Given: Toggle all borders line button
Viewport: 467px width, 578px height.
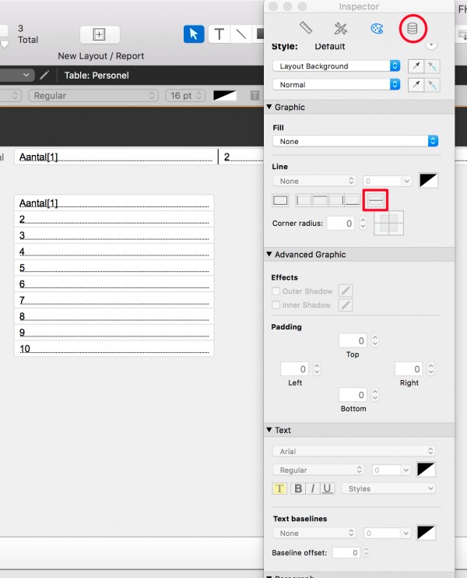Looking at the screenshot, I should click(x=280, y=200).
